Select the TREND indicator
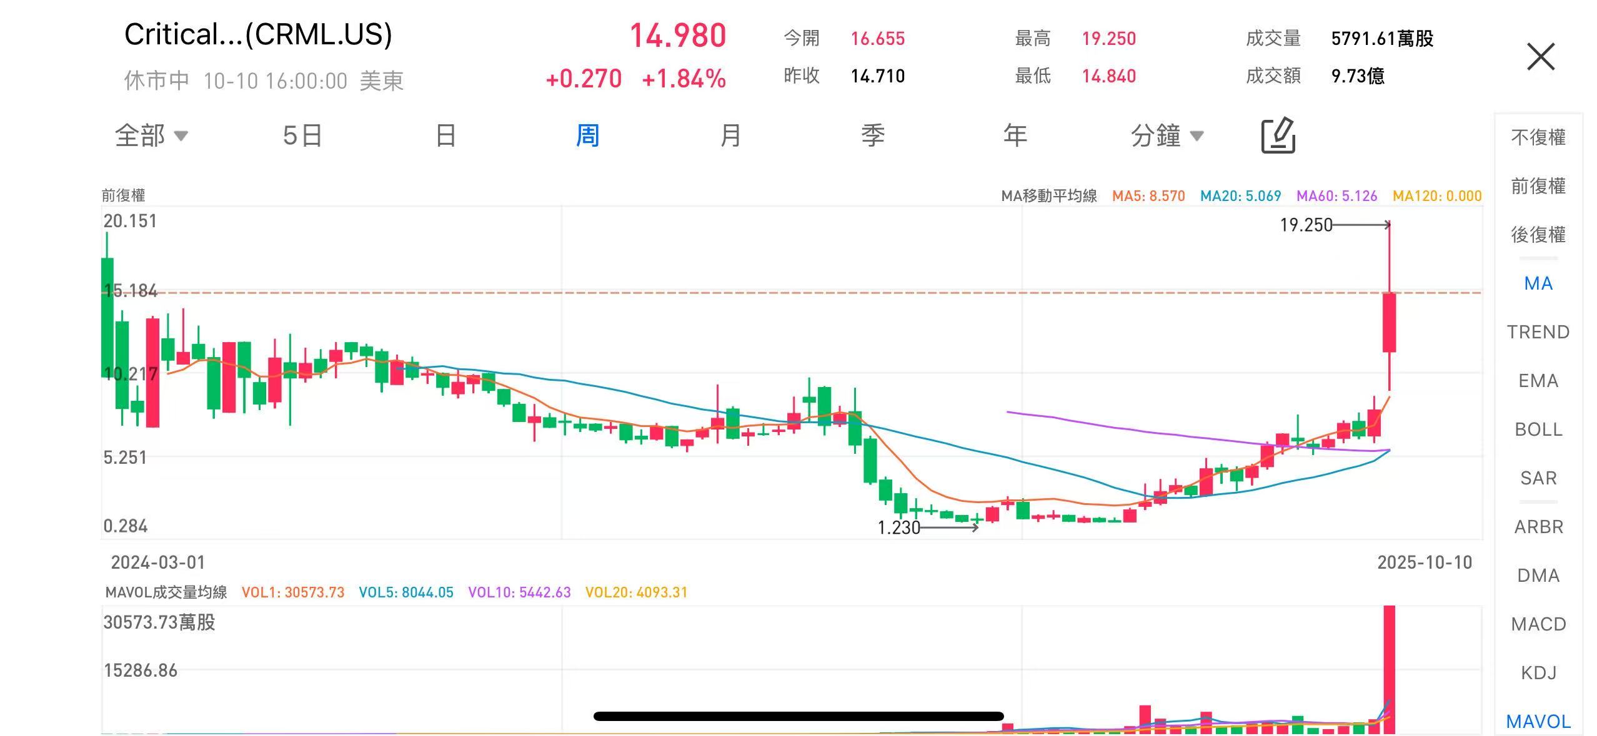This screenshot has width=1597, height=736. (x=1538, y=332)
